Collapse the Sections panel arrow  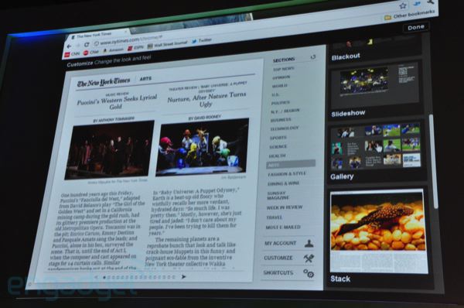point(312,56)
